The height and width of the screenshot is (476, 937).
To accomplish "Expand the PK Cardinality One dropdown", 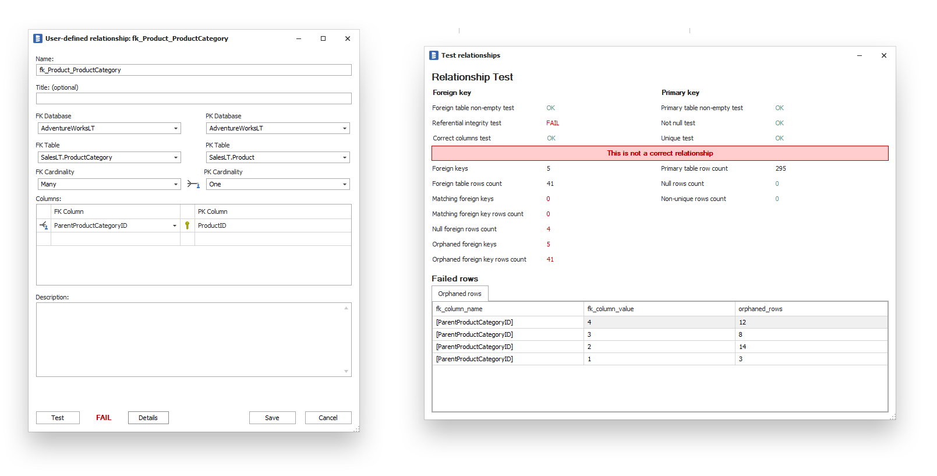I will point(345,184).
